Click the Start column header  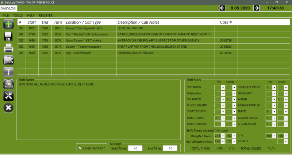(x=32, y=22)
